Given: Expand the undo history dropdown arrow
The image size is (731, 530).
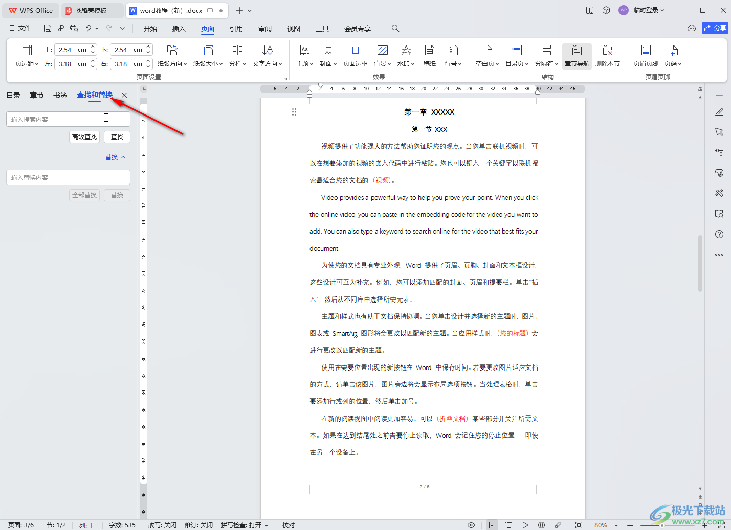Looking at the screenshot, I should (97, 28).
